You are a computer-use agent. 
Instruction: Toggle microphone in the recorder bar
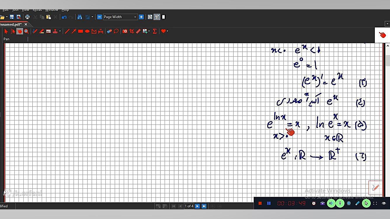point(340,203)
